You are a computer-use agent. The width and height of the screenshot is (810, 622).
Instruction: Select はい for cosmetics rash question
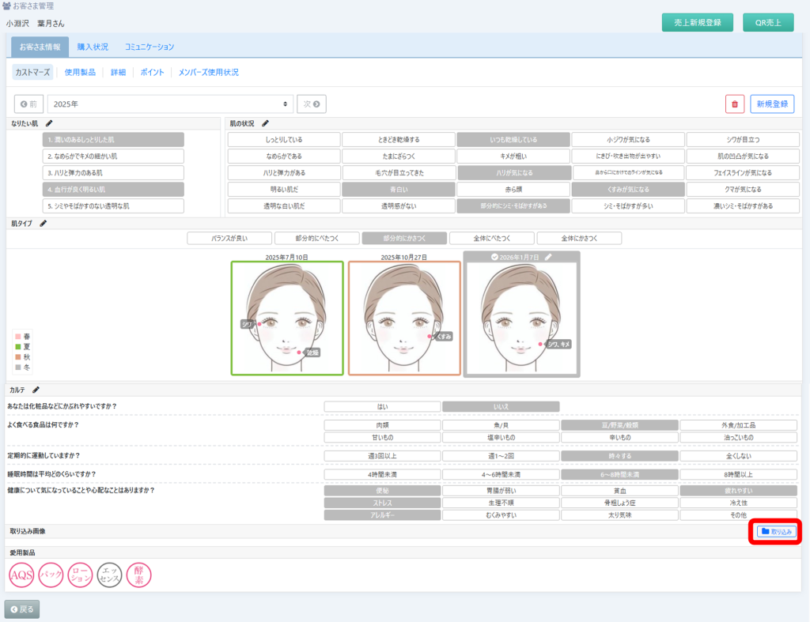point(382,406)
